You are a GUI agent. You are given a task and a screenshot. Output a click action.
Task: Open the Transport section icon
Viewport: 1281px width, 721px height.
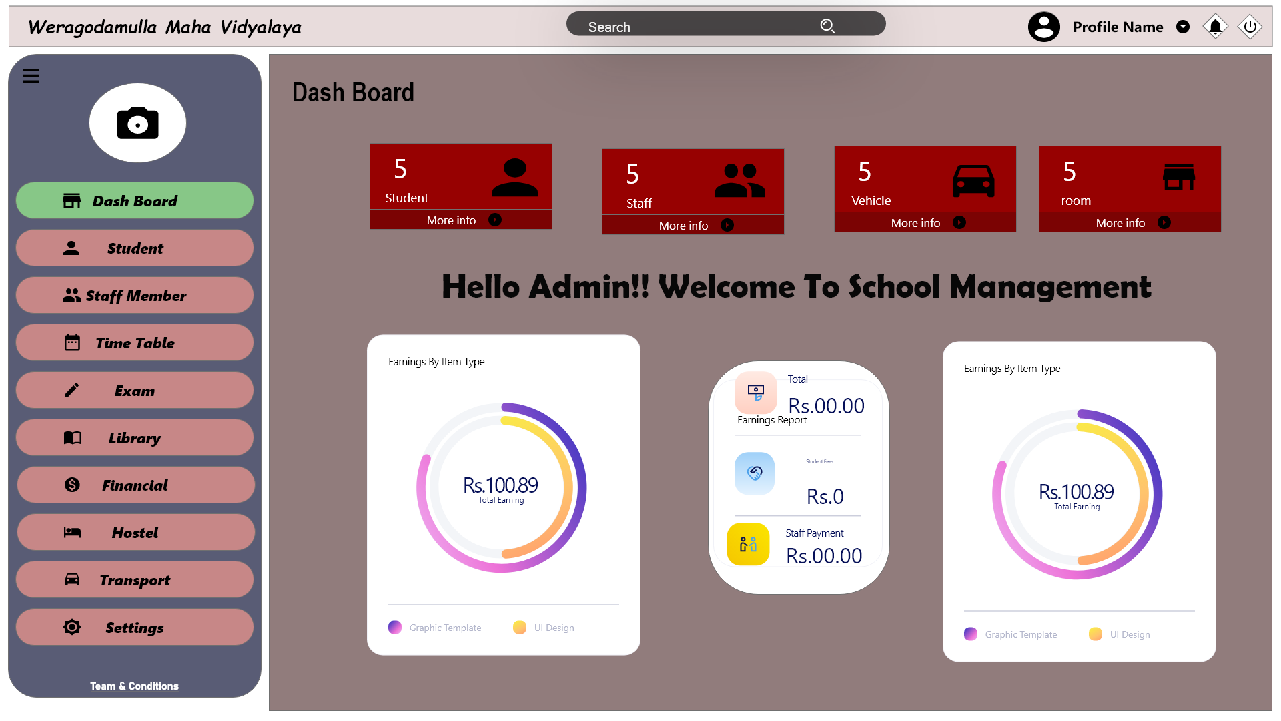[x=73, y=580]
